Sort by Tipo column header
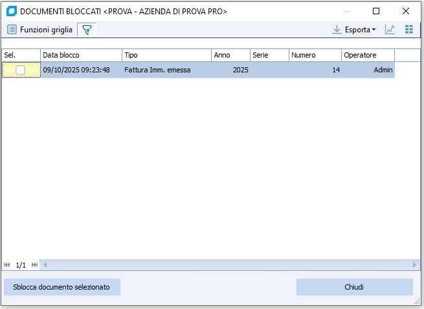 coord(166,55)
